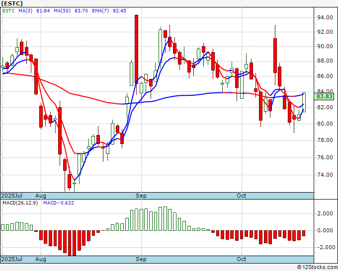Click Oct on the MACD panel axis

[x=242, y=259]
